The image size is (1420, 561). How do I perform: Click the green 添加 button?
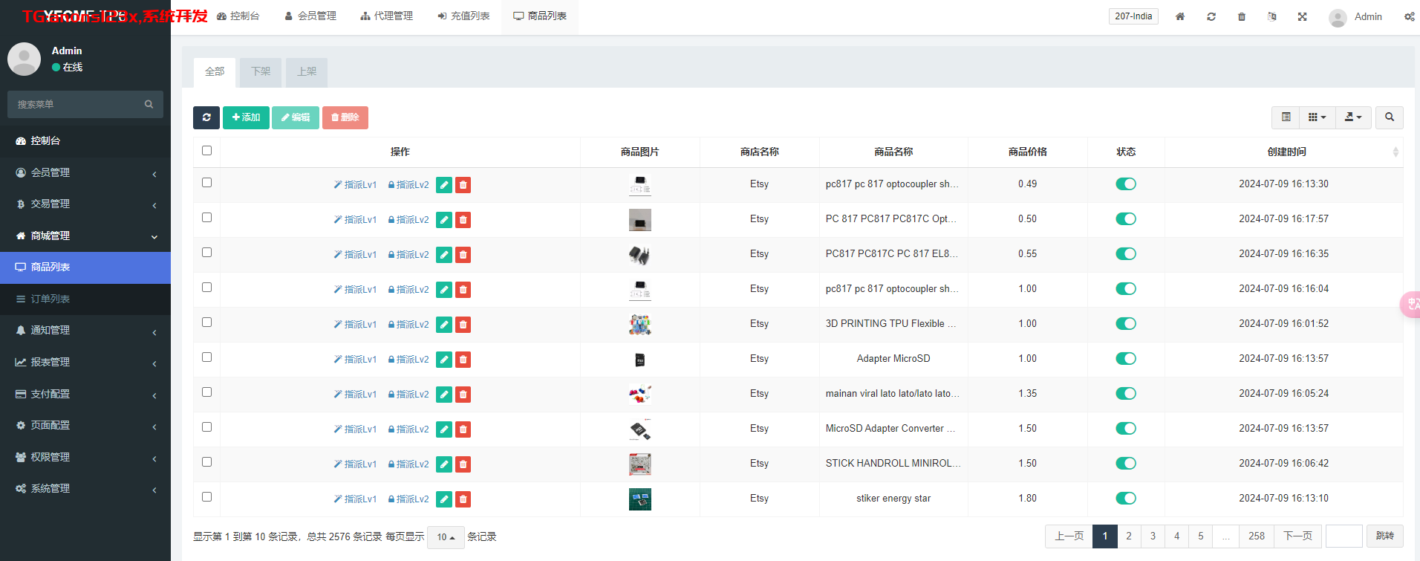tap(246, 117)
